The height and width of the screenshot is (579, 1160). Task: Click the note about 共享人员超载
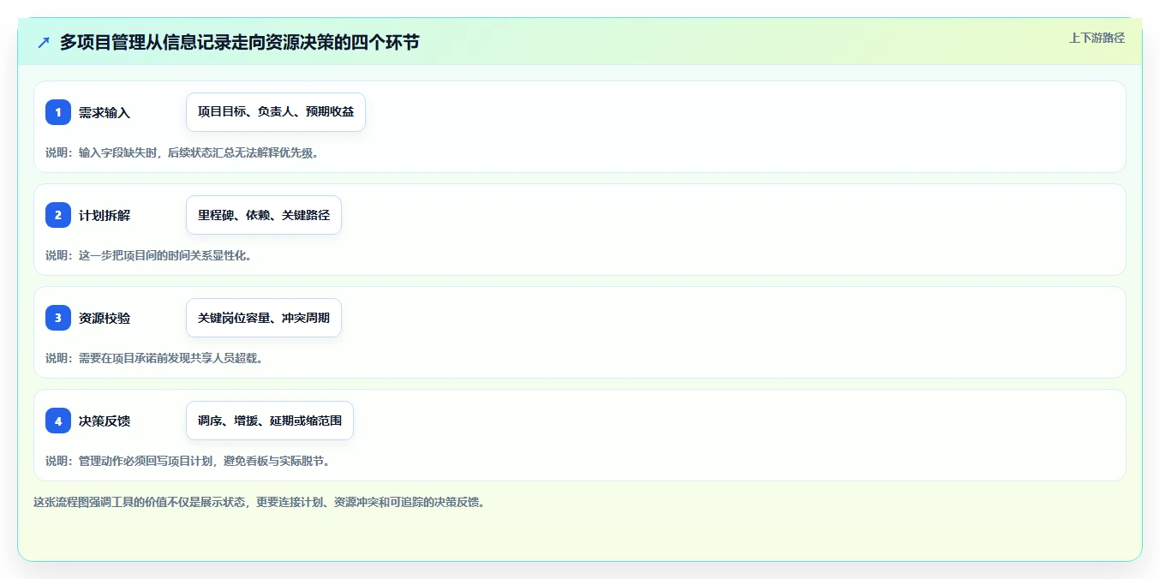pos(154,358)
